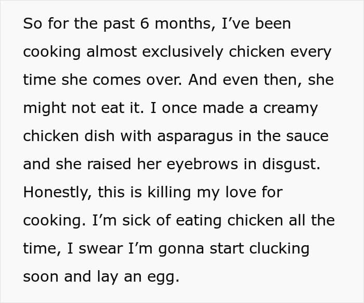The width and height of the screenshot is (364, 303).
Task: Click the word "might" starting fourth line
Action: [45, 108]
